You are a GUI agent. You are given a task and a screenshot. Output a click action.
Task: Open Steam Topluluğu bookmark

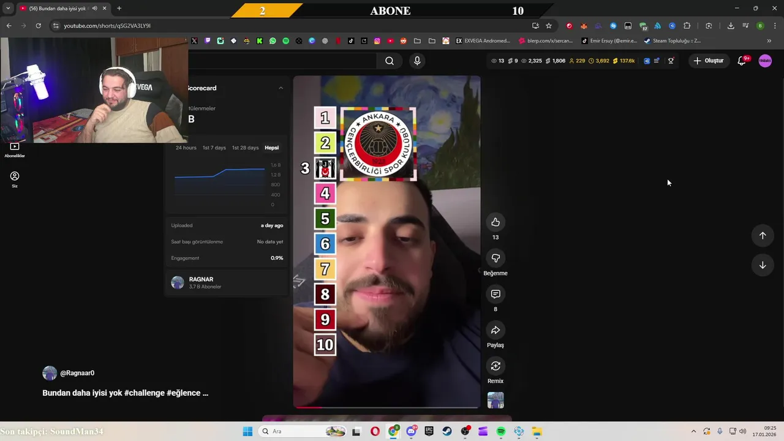coord(672,41)
